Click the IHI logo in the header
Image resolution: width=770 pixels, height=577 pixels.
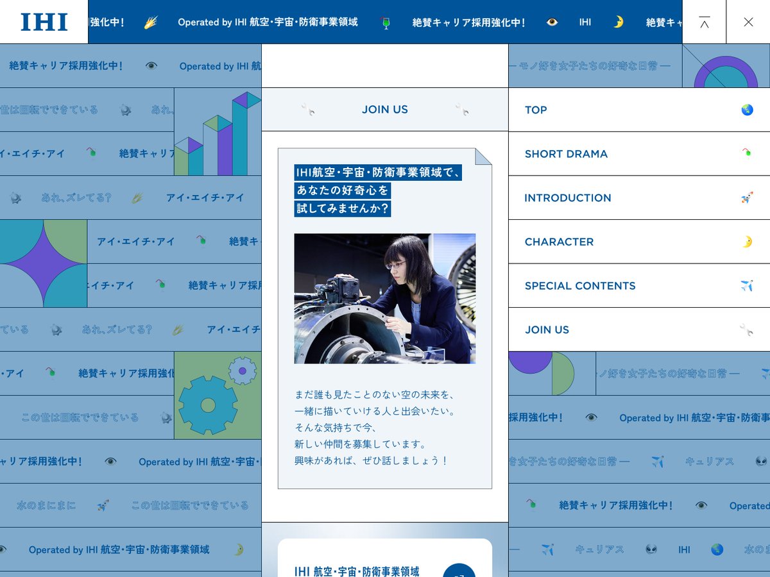tap(44, 22)
